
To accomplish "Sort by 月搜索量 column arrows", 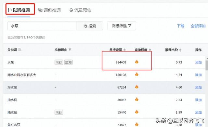I will pyautogui.click(x=124, y=50).
